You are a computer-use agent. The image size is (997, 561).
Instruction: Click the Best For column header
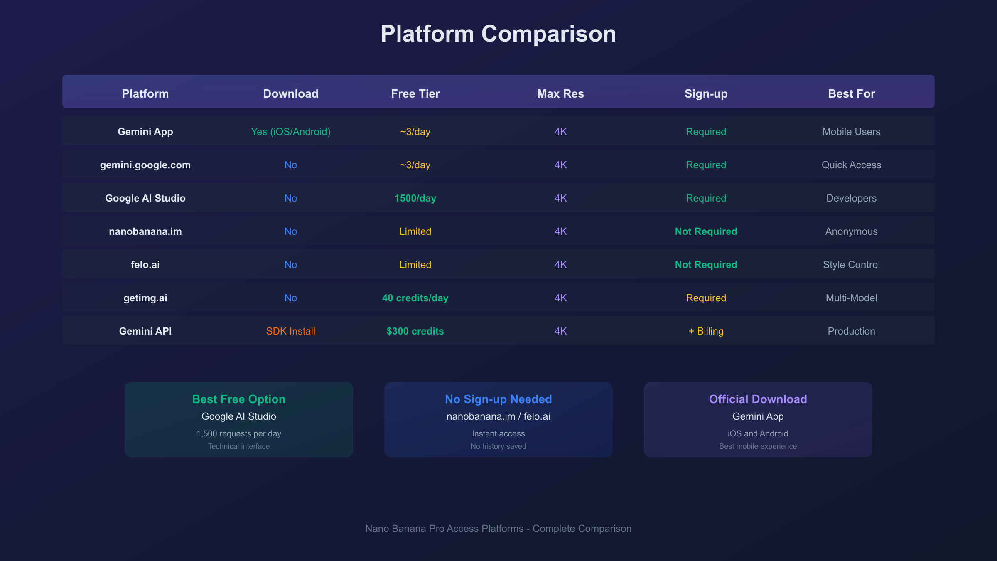[x=851, y=94]
